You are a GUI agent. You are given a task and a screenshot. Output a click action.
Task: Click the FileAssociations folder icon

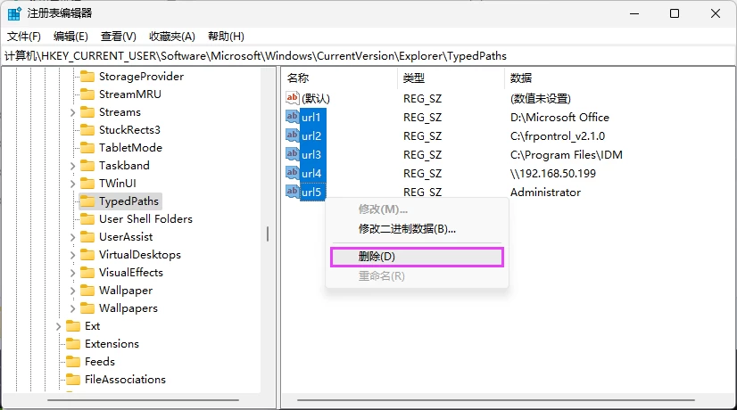pos(73,380)
